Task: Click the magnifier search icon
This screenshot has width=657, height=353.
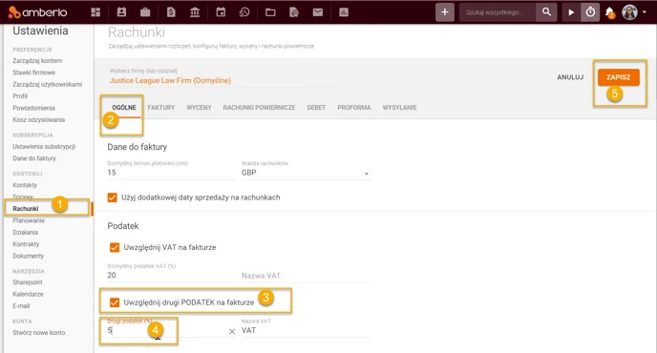Action: (x=546, y=12)
